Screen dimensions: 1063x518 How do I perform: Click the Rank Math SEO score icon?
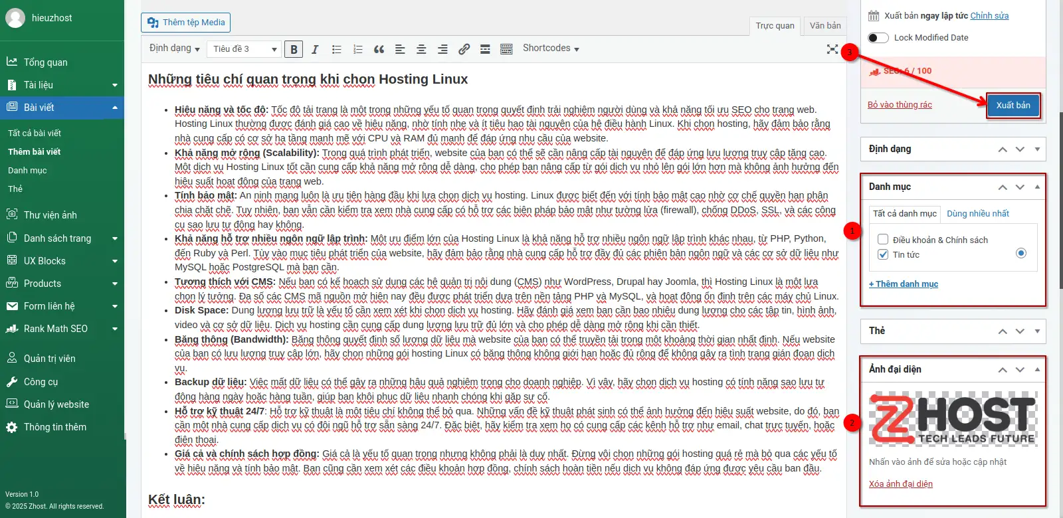875,72
